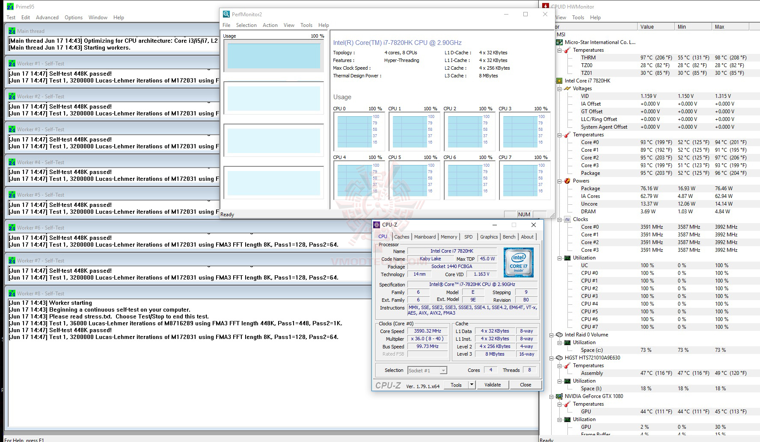
Task: Click the Worker #8 Self-Test window icon
Action: [12, 293]
